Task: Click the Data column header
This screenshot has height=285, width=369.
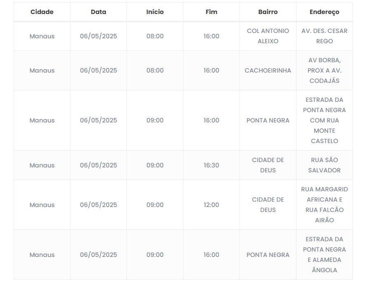Action: click(x=99, y=12)
